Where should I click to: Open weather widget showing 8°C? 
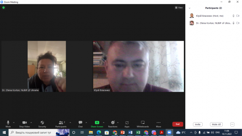tap(181, 133)
